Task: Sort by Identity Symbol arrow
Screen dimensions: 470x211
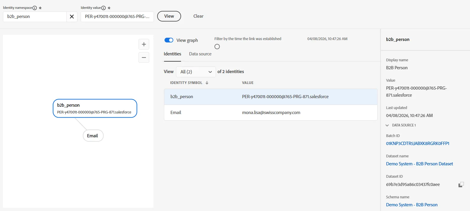Action: (207, 83)
